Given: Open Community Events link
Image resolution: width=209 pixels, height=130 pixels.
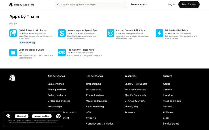Looking at the screenshot, I should tap(135, 101).
